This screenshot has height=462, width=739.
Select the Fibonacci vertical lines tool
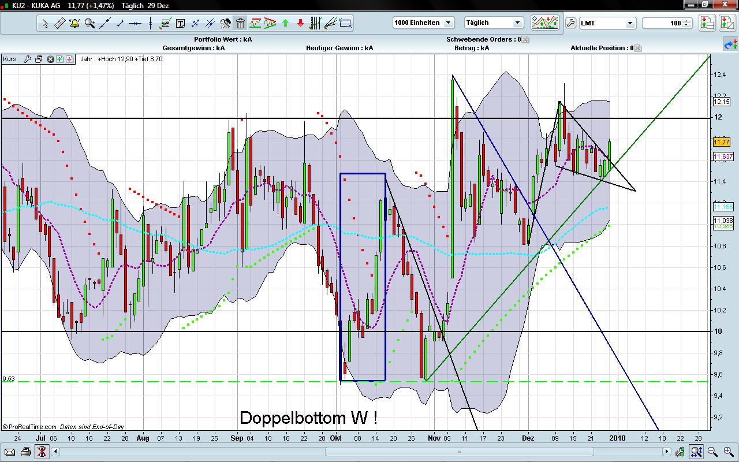[x=315, y=23]
